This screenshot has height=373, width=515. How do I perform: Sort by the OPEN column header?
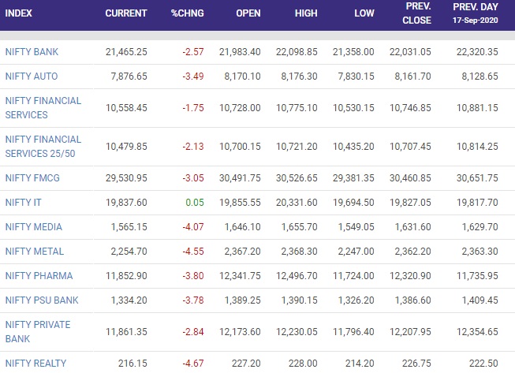coord(248,13)
